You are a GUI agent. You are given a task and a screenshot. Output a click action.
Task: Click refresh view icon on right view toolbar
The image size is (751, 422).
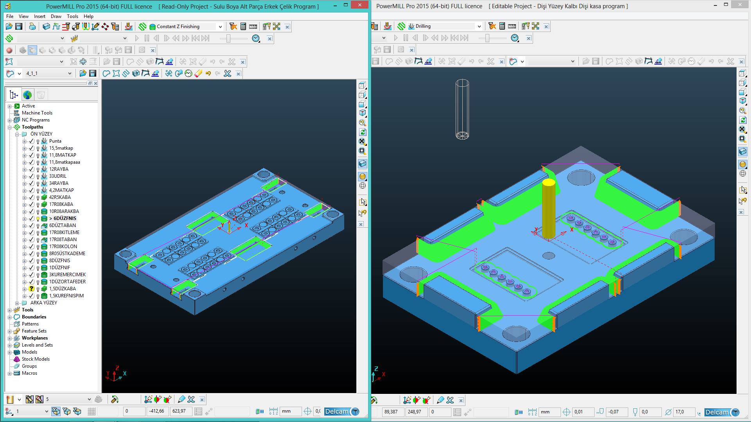(x=743, y=120)
